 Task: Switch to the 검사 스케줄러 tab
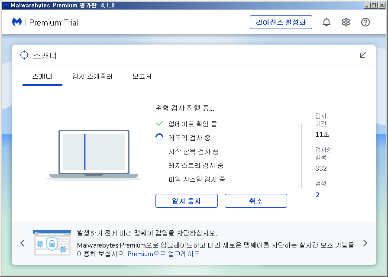pos(92,77)
